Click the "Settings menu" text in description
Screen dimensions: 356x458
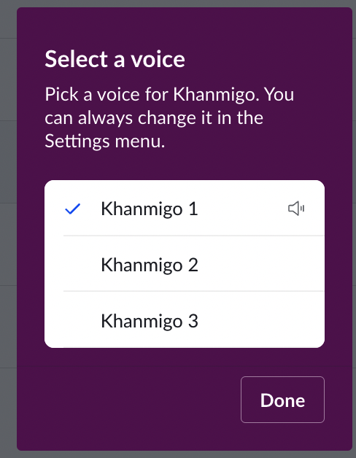[105, 141]
